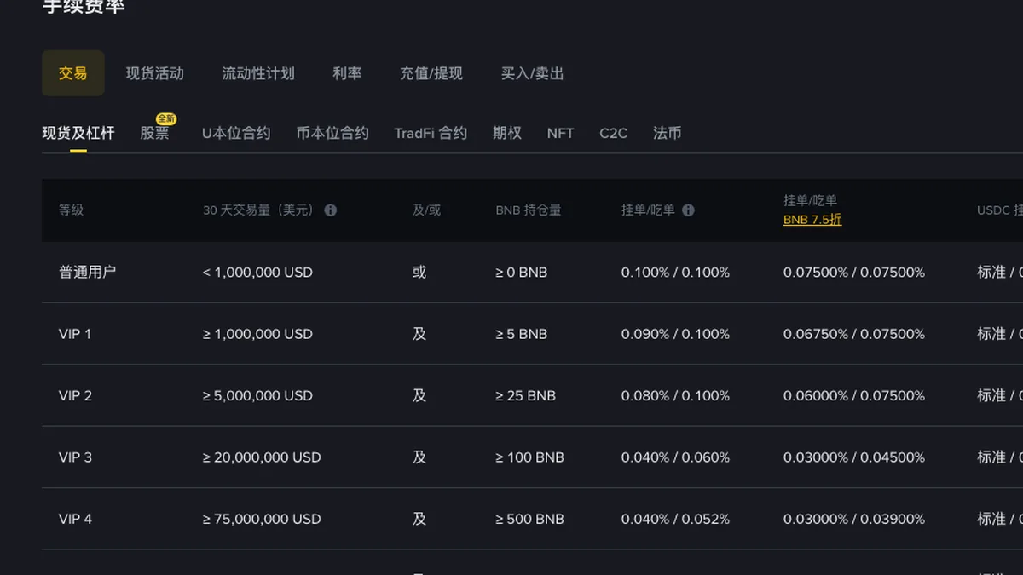This screenshot has width=1023, height=575.
Task: Click the 0.090% / 0.100% fee cell
Action: pyautogui.click(x=675, y=334)
